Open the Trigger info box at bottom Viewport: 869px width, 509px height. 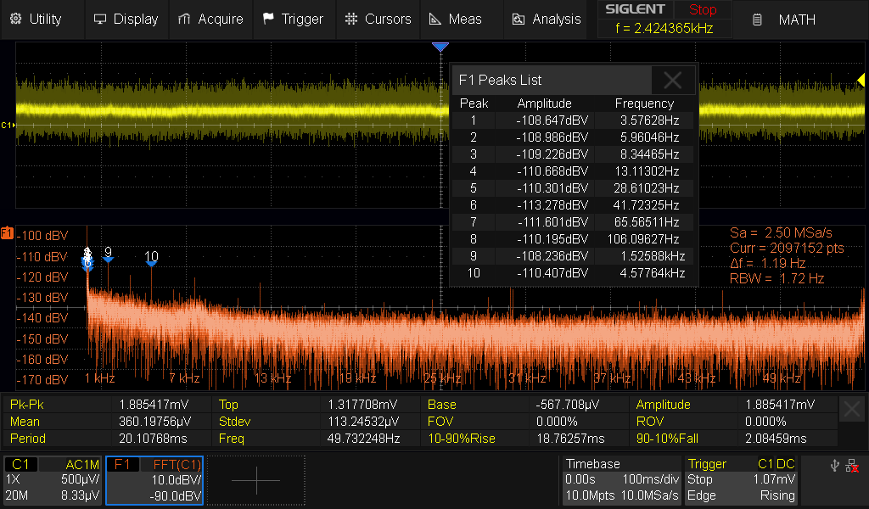742,480
